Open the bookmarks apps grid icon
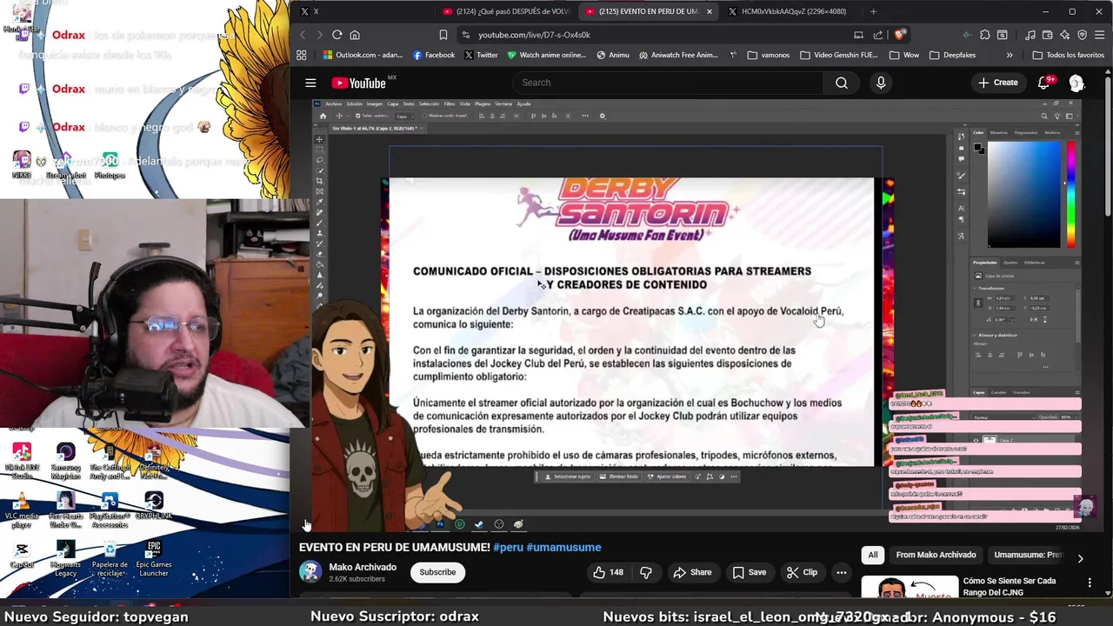Viewport: 1113px width, 626px height. pyautogui.click(x=301, y=55)
